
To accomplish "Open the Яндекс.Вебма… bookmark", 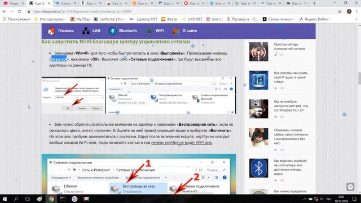I will coord(315,19).
